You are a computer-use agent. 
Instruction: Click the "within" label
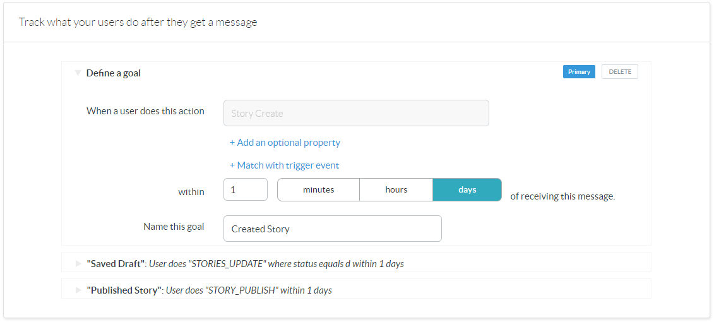click(191, 192)
